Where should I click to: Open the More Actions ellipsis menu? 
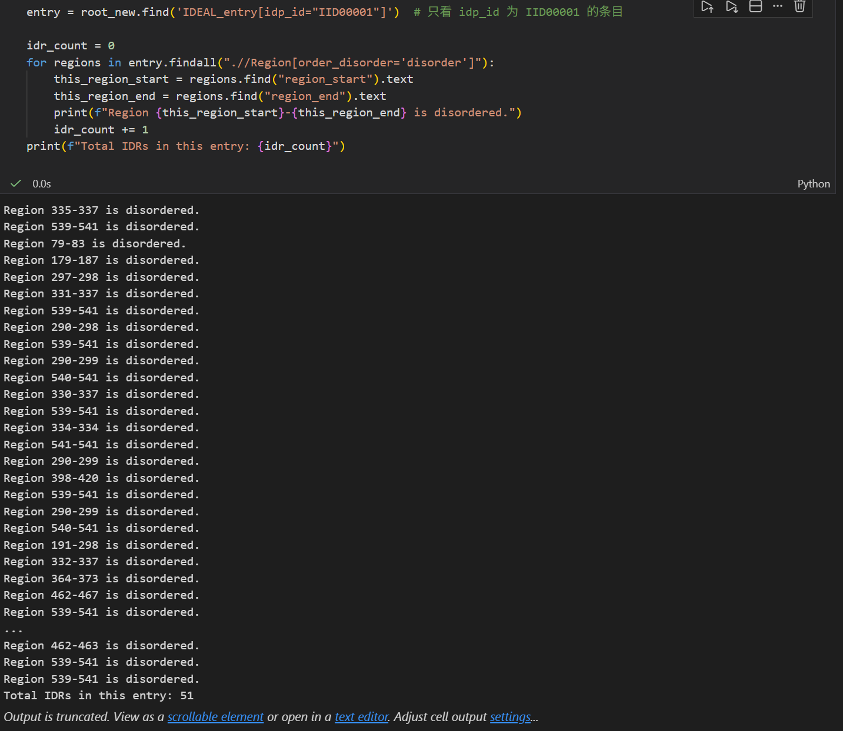(x=778, y=6)
